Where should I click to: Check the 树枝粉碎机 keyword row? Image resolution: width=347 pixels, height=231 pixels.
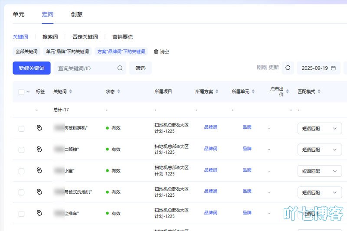point(21,129)
